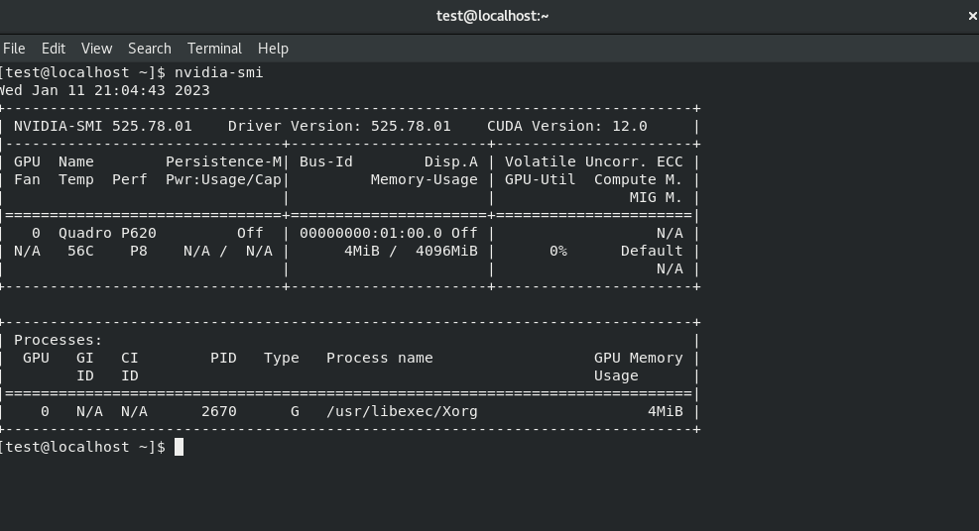Click the Disp.A column header
The height and width of the screenshot is (531, 979).
tap(450, 162)
